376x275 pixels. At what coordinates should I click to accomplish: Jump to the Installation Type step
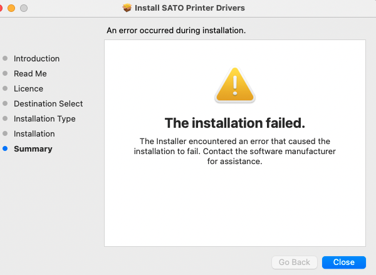(44, 119)
